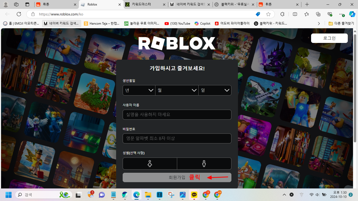Open the 다른 즐겨찾기 folder

coord(341,24)
